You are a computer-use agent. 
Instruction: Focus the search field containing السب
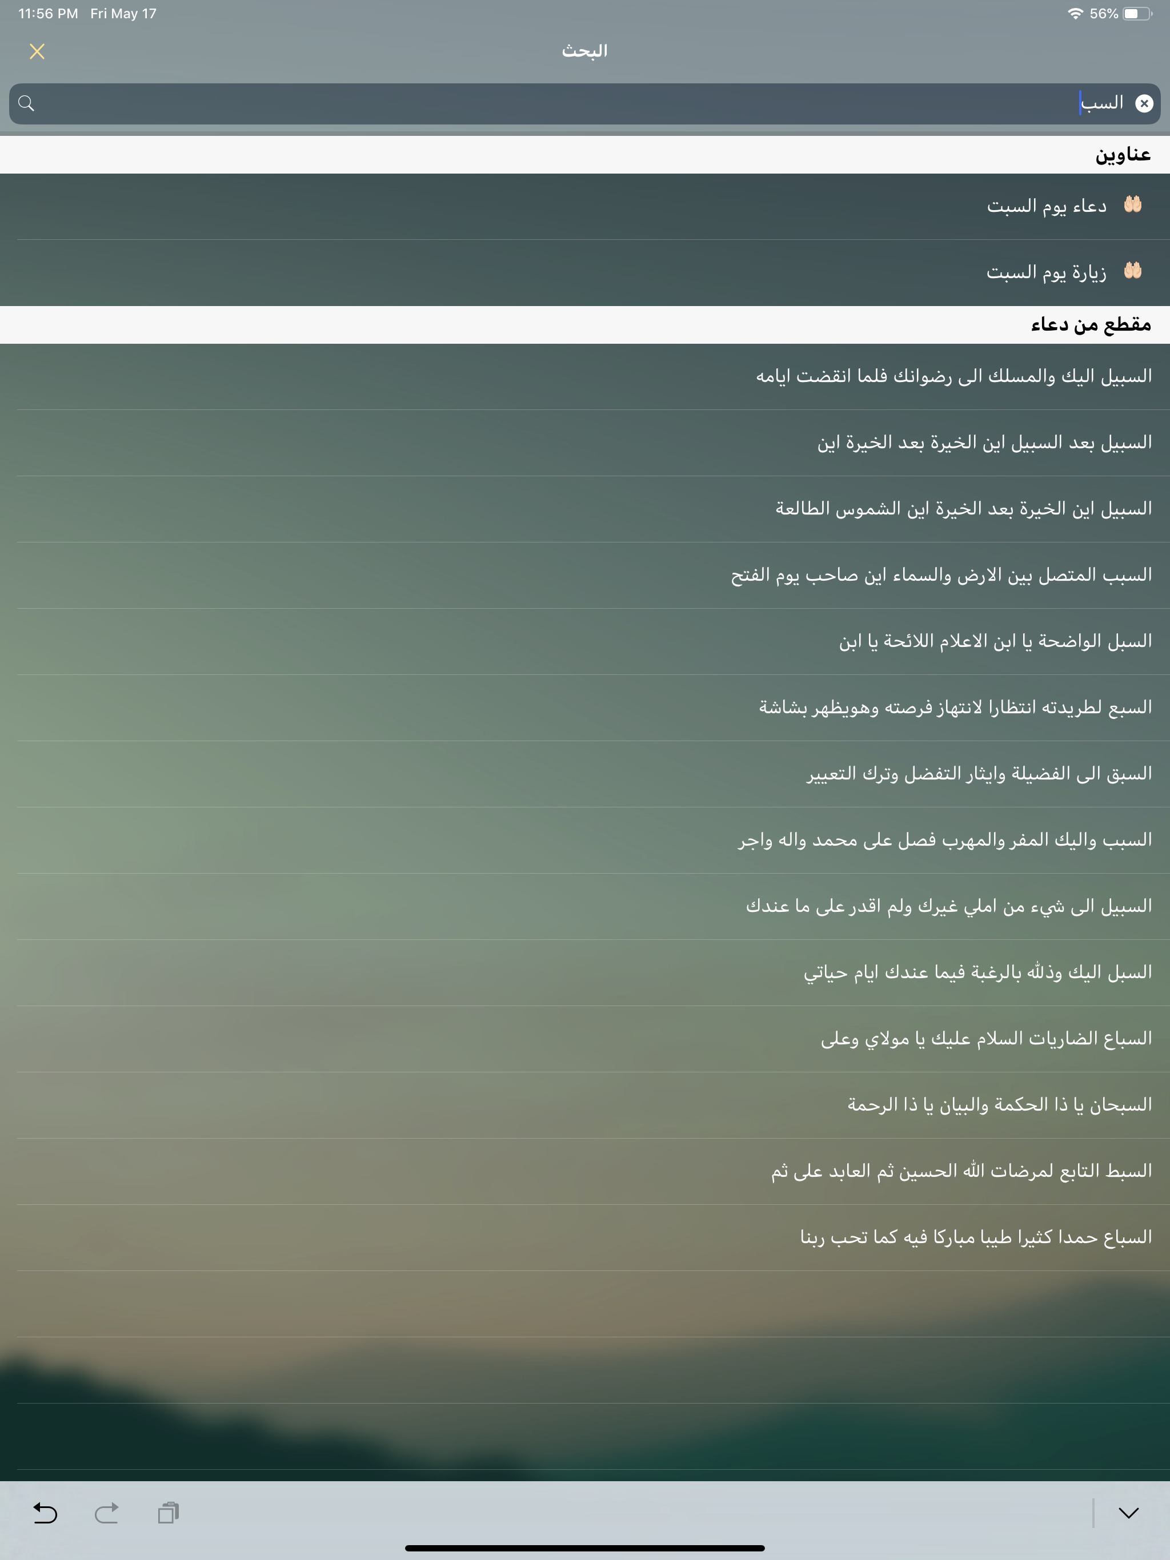585,104
